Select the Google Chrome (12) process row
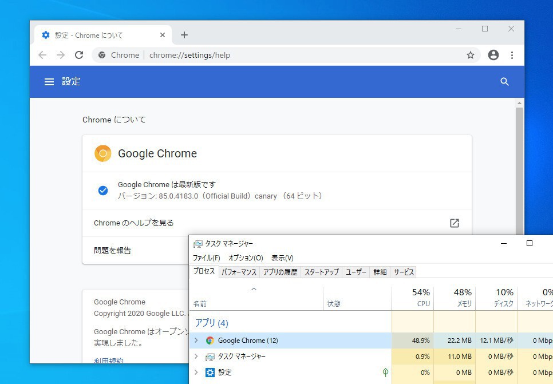The width and height of the screenshot is (553, 384). point(371,341)
